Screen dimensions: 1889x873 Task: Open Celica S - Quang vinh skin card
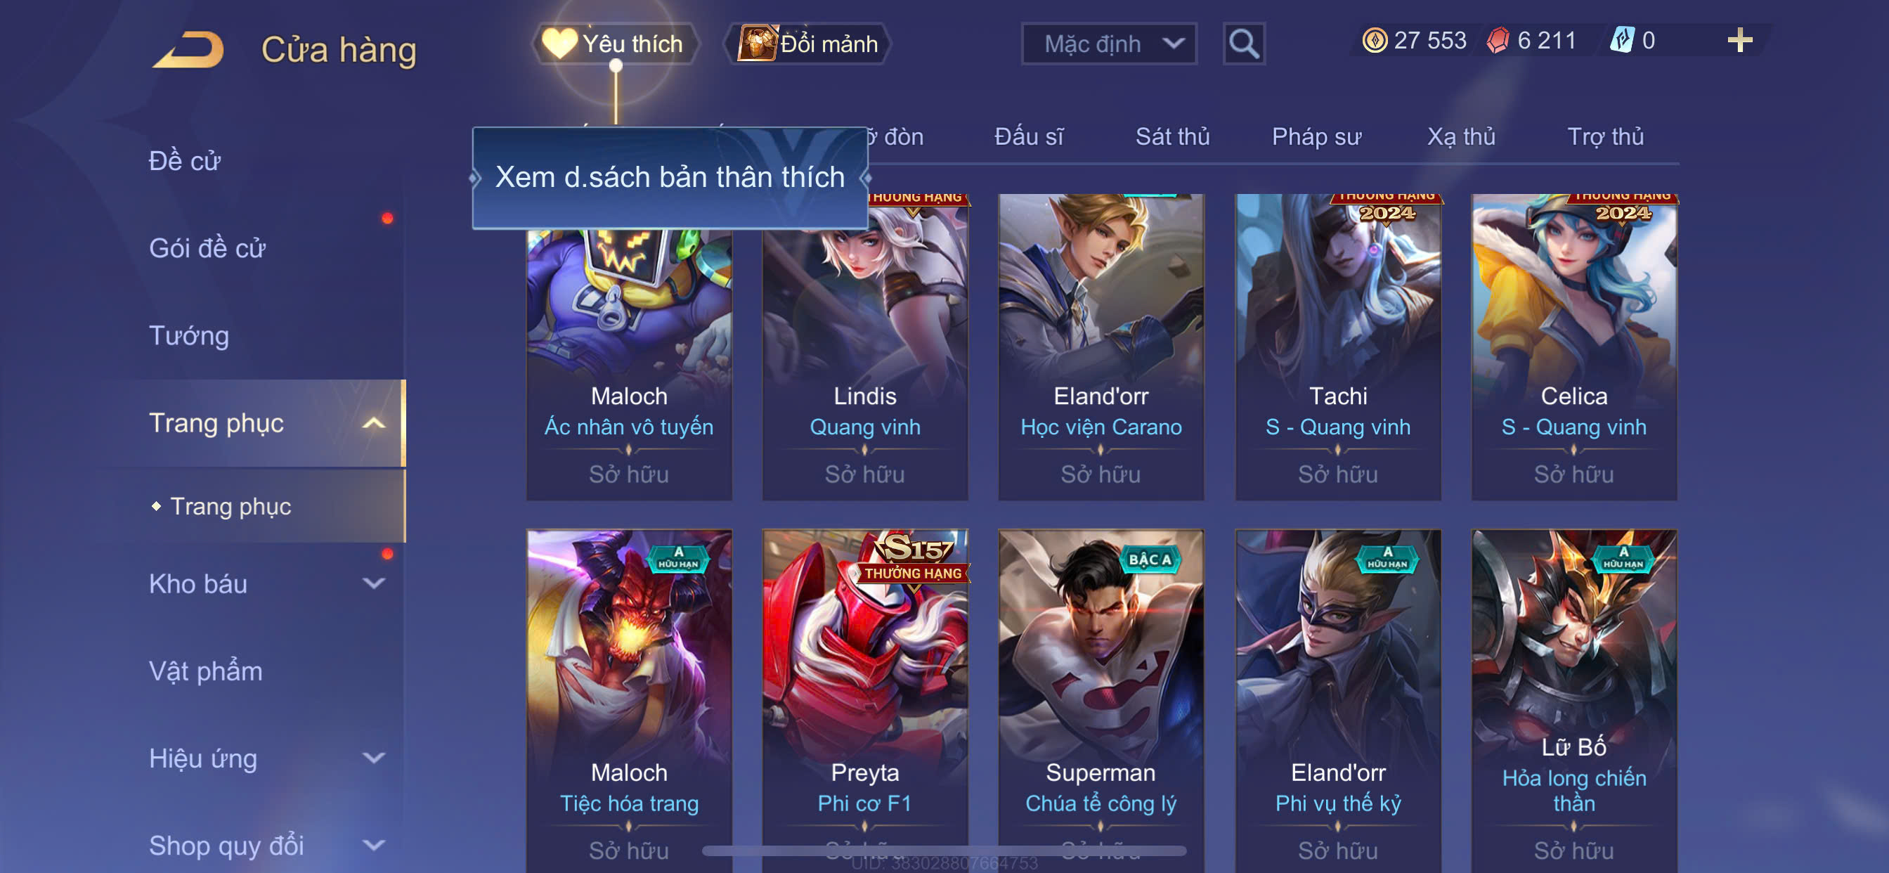click(x=1573, y=347)
